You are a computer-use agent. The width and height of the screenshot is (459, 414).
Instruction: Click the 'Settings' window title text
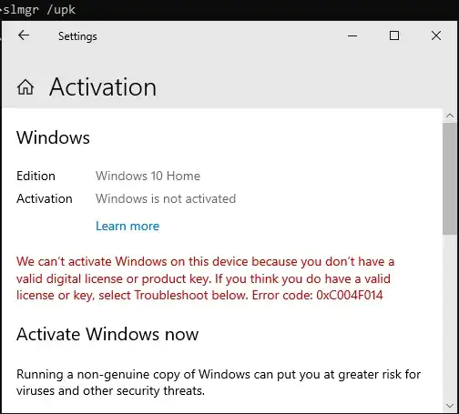click(x=77, y=36)
